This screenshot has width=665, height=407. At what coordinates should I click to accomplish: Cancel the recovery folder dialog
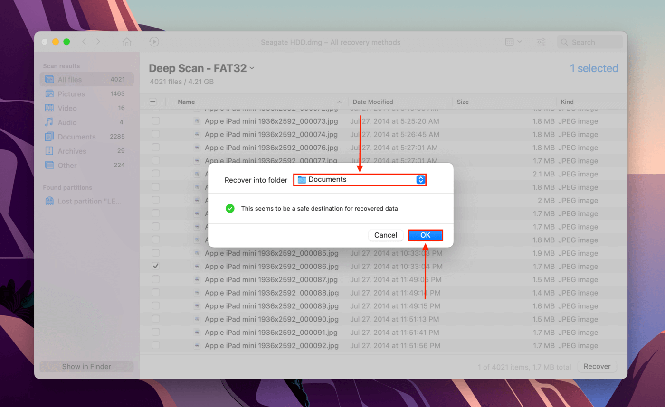click(386, 235)
